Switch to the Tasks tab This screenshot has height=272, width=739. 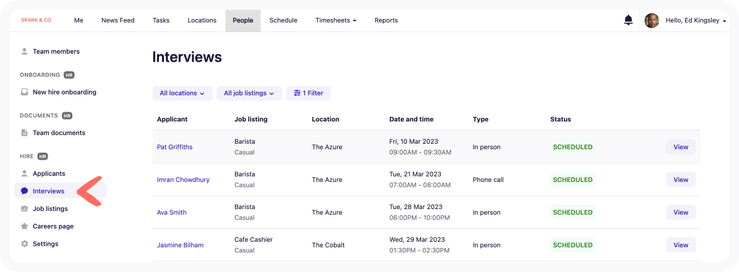pos(161,20)
